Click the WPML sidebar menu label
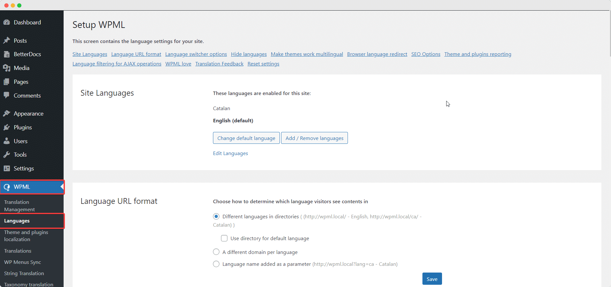This screenshot has width=611, height=287. (22, 187)
